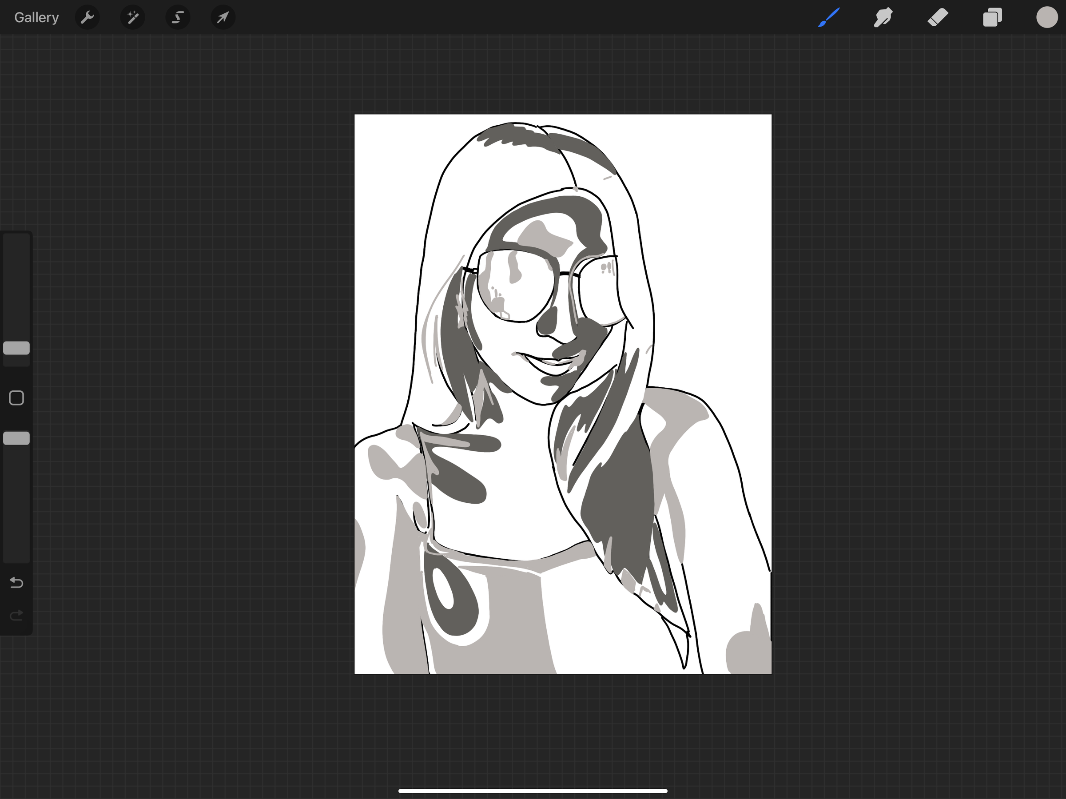The image size is (1066, 799).
Task: Select the Eraser tool
Action: (x=938, y=17)
